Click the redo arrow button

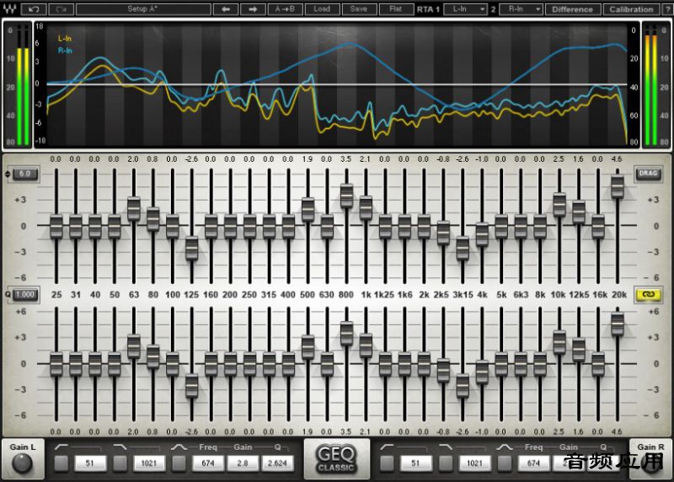click(61, 9)
